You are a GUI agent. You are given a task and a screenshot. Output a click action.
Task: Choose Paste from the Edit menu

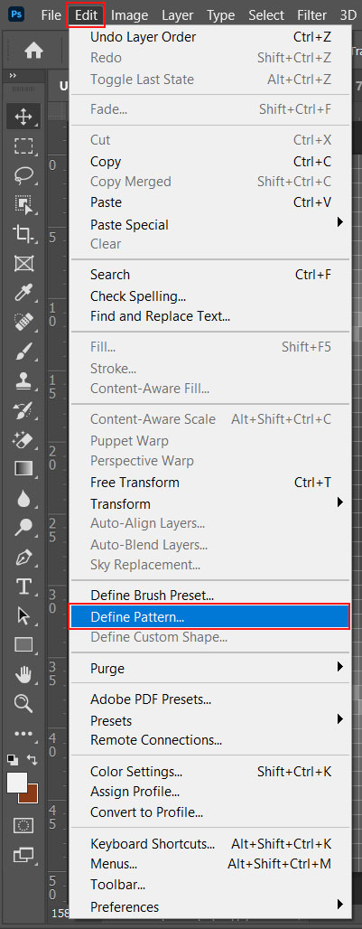pos(210,202)
